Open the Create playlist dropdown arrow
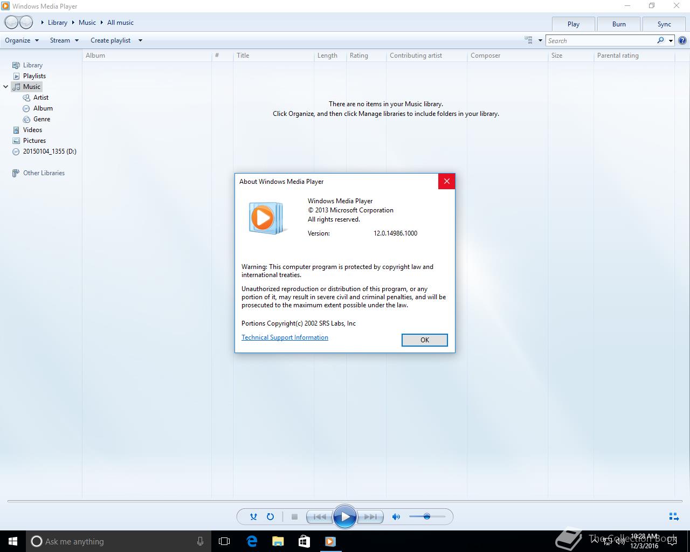The image size is (690, 552). point(140,40)
